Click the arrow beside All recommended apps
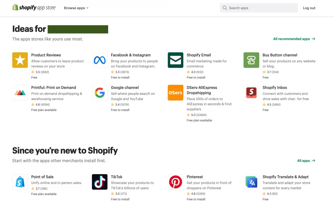 (313, 39)
